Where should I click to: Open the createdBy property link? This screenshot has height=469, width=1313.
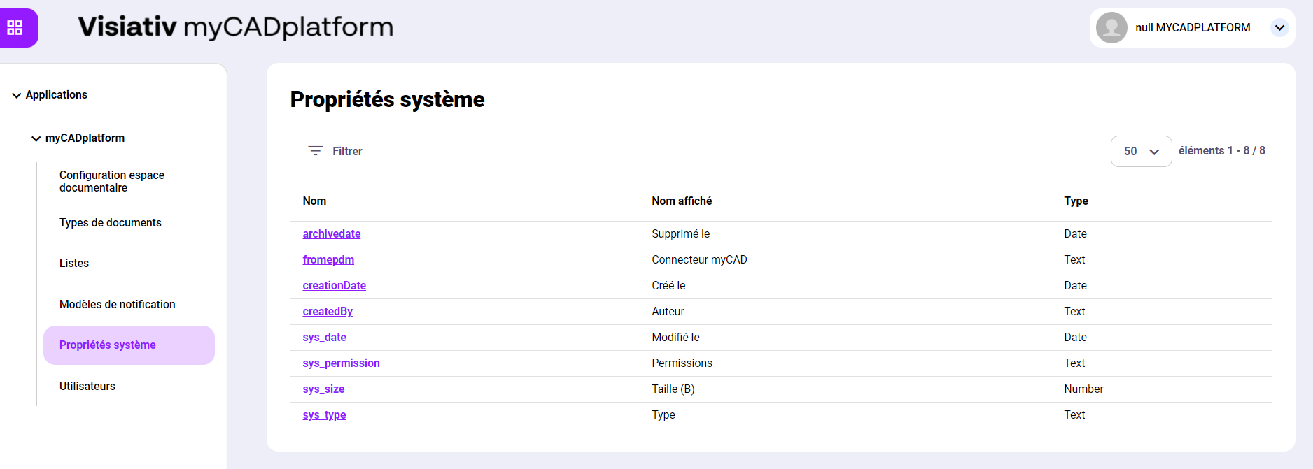[x=328, y=312]
